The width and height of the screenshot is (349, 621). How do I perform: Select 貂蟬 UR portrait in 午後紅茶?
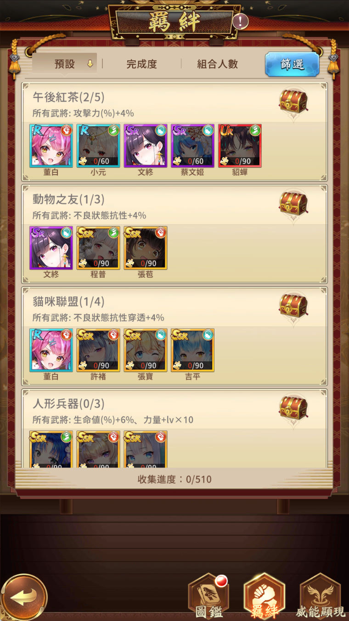pyautogui.click(x=240, y=146)
